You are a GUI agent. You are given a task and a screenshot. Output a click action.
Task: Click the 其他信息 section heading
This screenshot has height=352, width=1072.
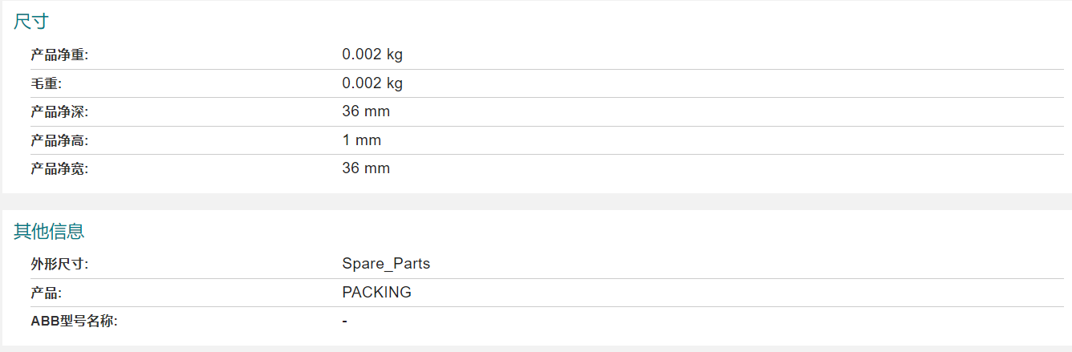(x=49, y=232)
